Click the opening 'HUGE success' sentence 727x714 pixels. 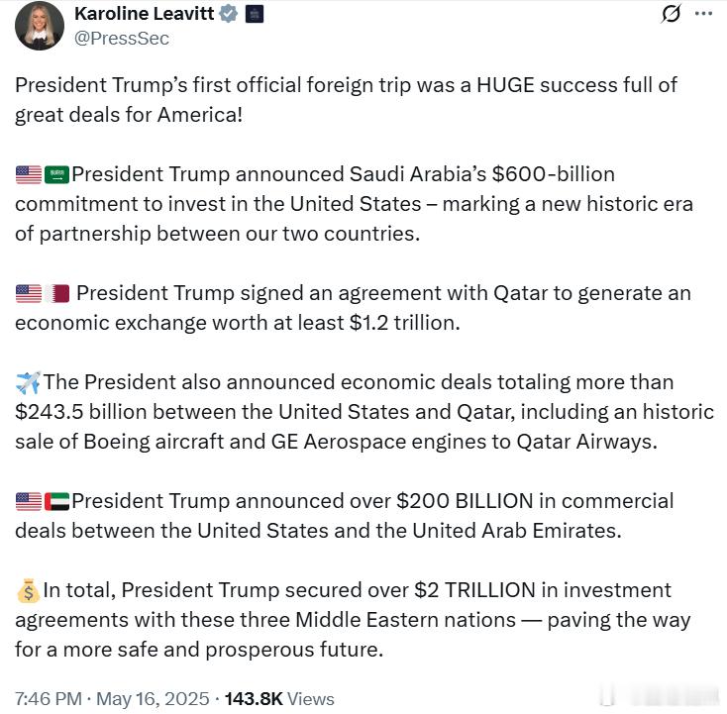pyautogui.click(x=346, y=99)
